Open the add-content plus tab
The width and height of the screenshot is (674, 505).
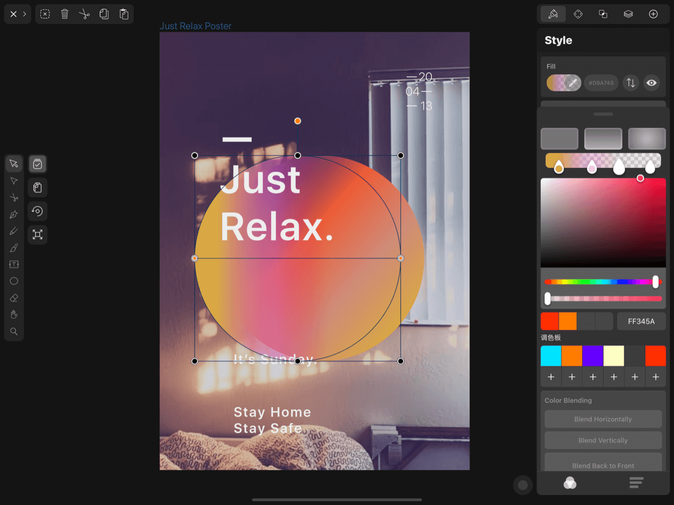[x=653, y=14]
